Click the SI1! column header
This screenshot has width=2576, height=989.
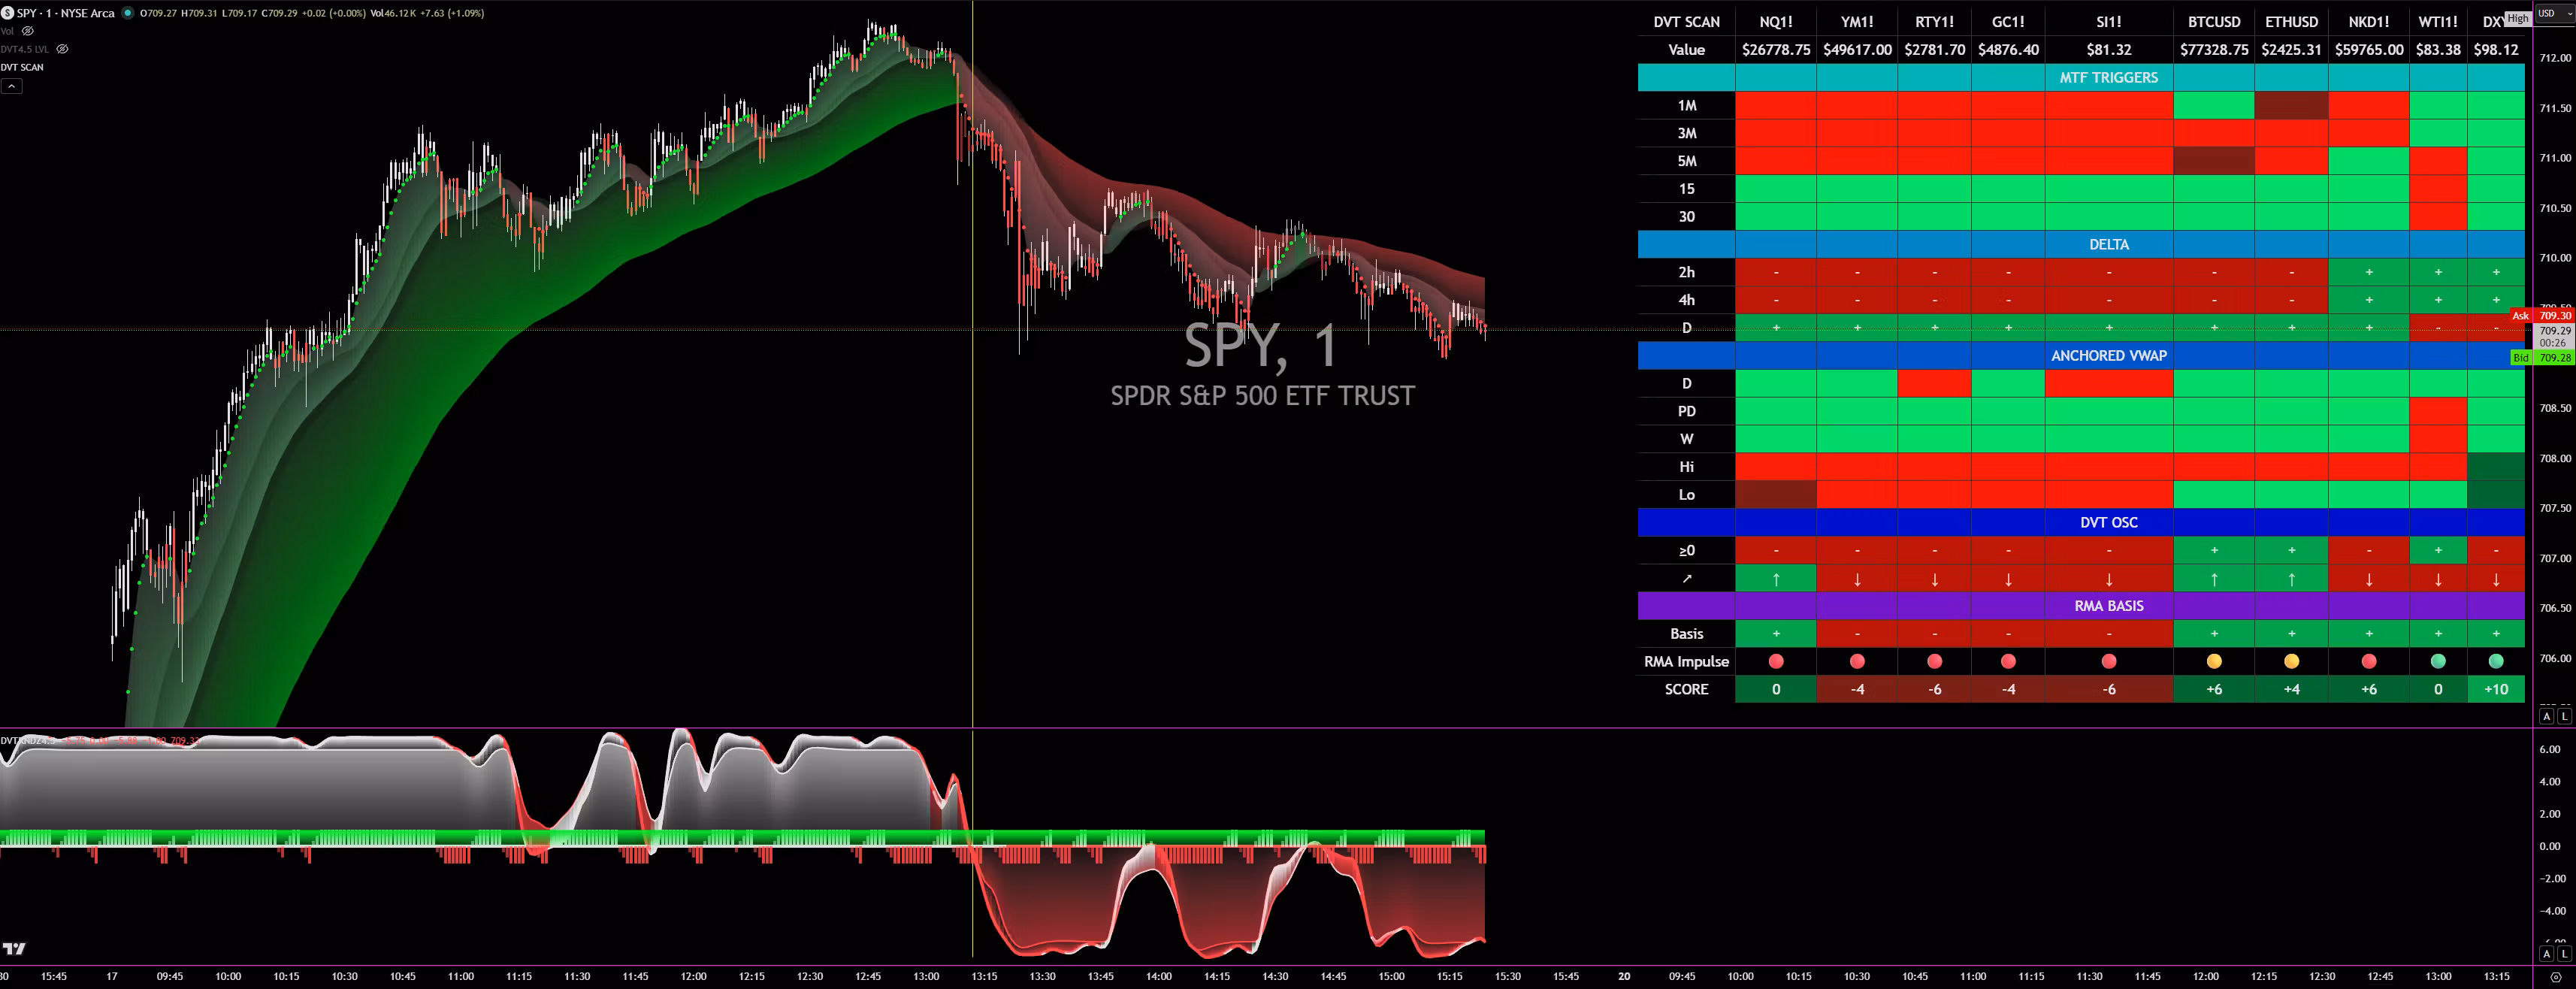click(2109, 22)
